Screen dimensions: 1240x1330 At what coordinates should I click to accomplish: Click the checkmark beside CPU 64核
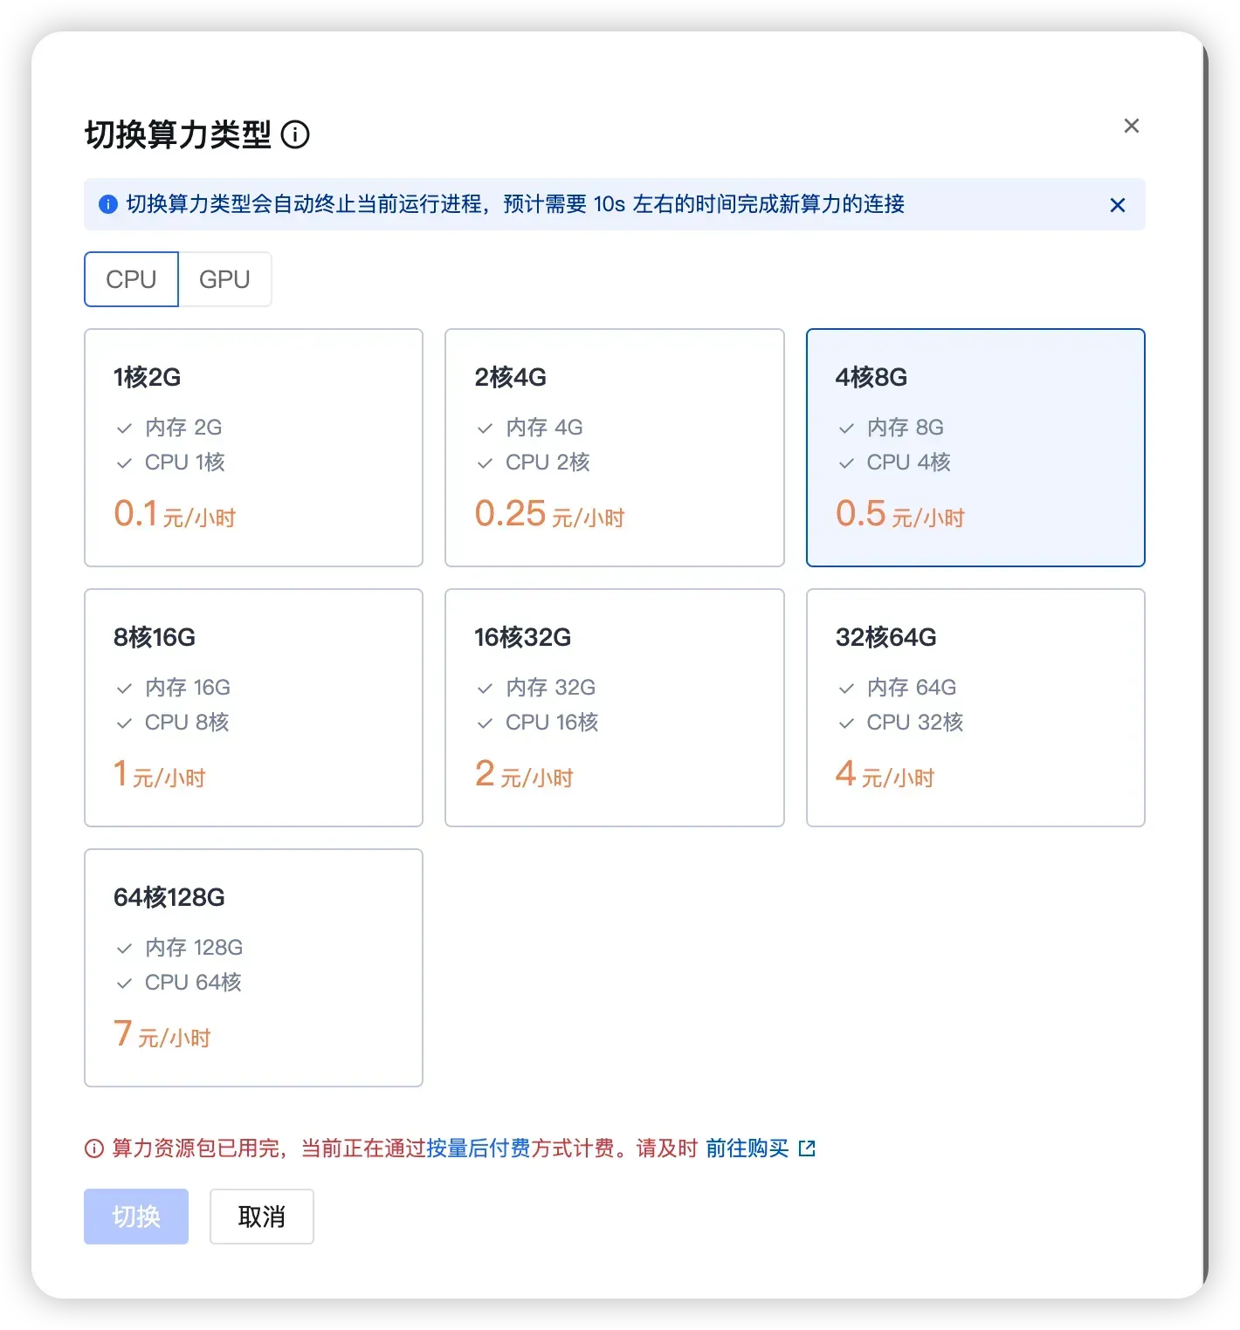pos(124,983)
